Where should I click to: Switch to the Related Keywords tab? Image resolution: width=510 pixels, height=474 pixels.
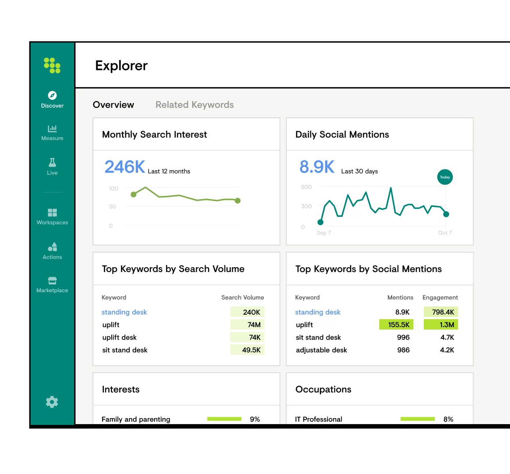pos(195,105)
